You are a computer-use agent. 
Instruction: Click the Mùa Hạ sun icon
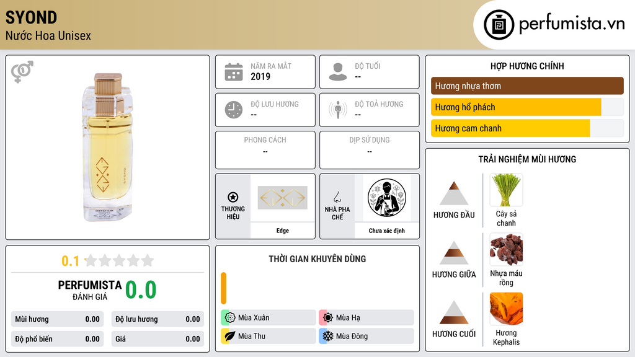pyautogui.click(x=328, y=318)
